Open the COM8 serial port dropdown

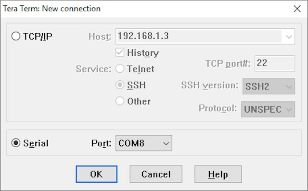[x=144, y=143]
